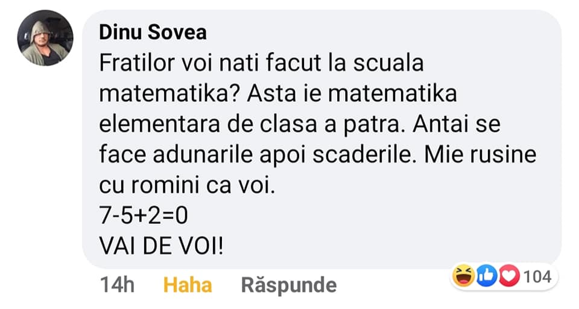Screen dimensions: 579x309
Task: Click the 14h comment timestamp
Action: tap(117, 284)
